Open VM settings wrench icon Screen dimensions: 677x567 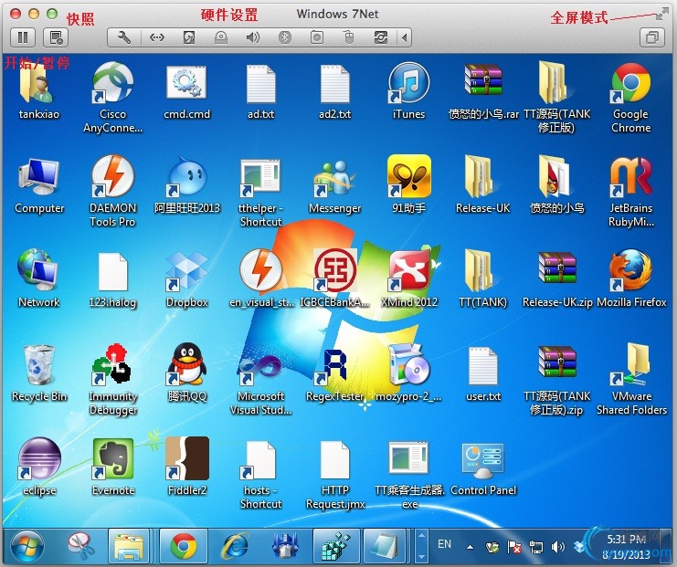click(125, 37)
